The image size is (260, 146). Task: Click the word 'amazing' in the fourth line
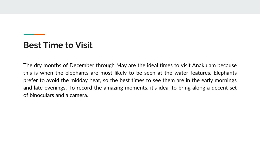[113, 88]
